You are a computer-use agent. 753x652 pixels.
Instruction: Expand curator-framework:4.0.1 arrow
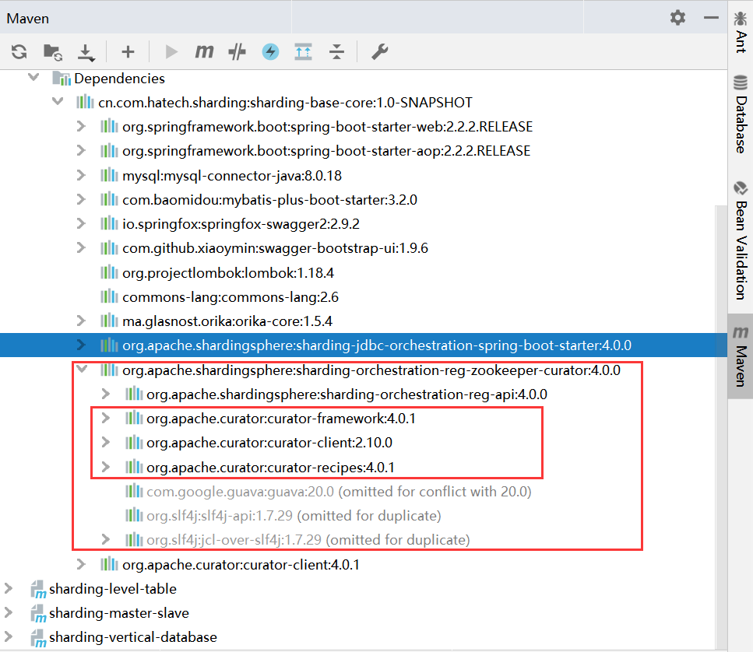pyautogui.click(x=106, y=418)
